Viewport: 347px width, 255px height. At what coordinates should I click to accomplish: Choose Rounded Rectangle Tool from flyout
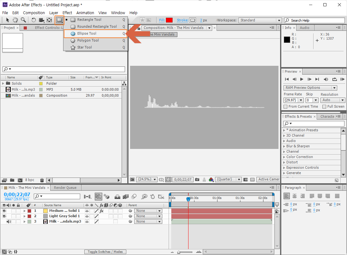coord(95,26)
